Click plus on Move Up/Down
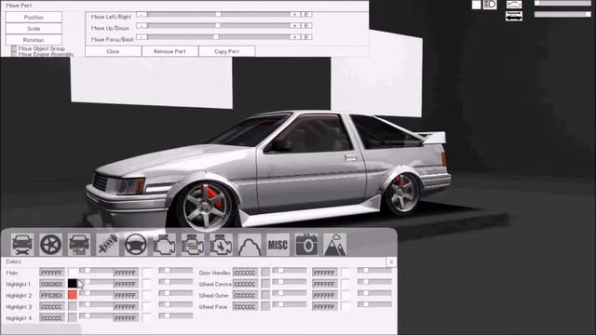Viewport: 596px width, 335px height. (295, 26)
